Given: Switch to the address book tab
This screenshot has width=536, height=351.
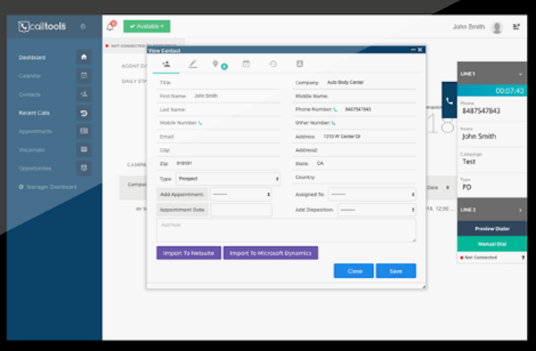Looking at the screenshot, I should pyautogui.click(x=300, y=63).
